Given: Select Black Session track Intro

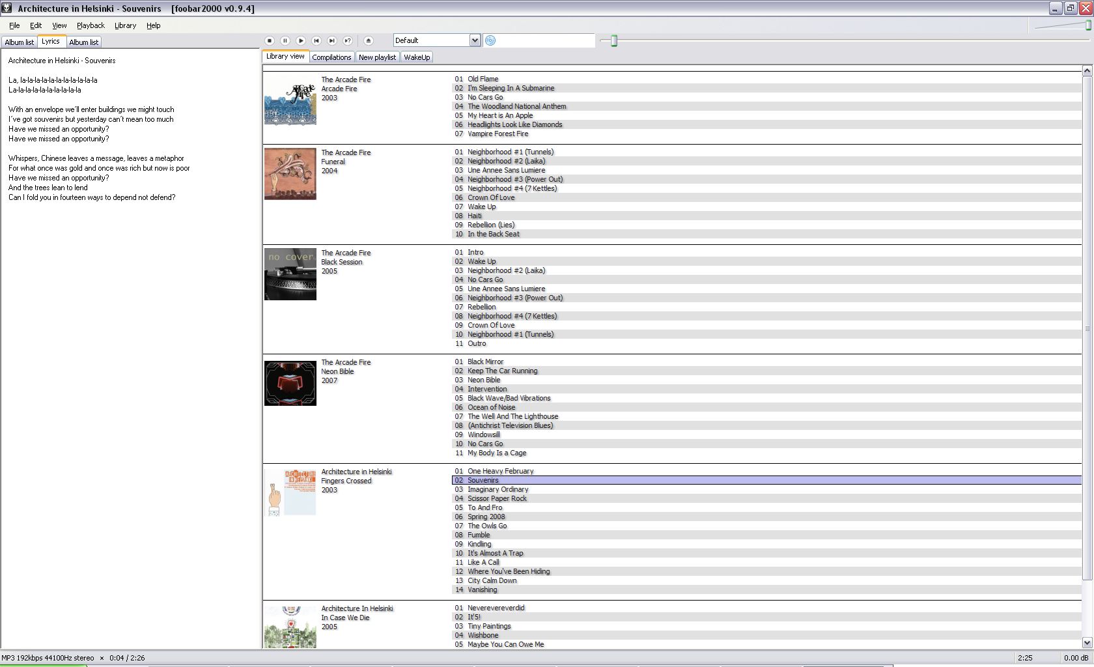Looking at the screenshot, I should [x=766, y=252].
